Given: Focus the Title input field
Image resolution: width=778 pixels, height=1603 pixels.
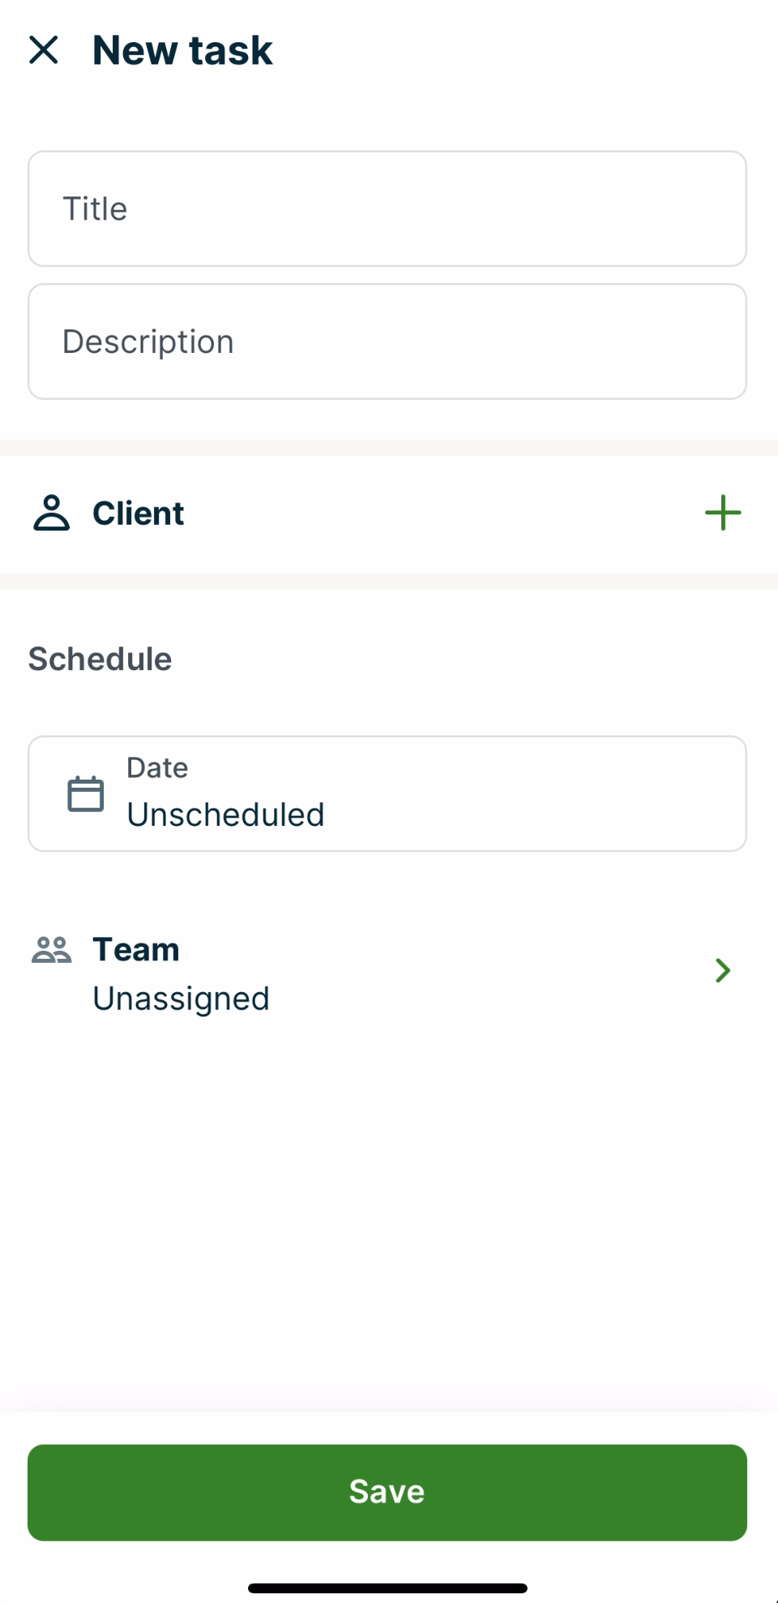Looking at the screenshot, I should 387,208.
